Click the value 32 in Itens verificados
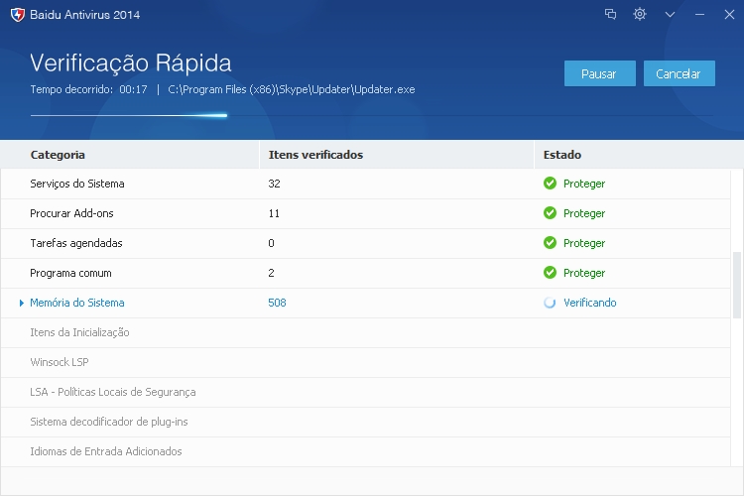The height and width of the screenshot is (496, 744). point(274,184)
